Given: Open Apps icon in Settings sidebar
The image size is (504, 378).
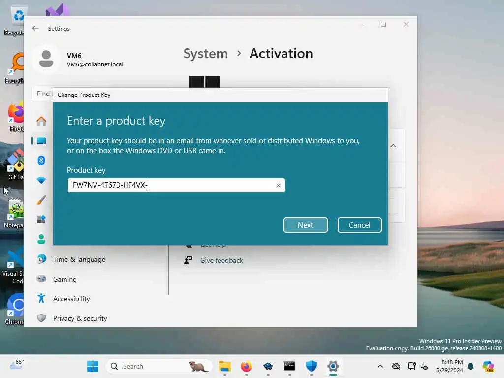Looking at the screenshot, I should click(x=41, y=220).
